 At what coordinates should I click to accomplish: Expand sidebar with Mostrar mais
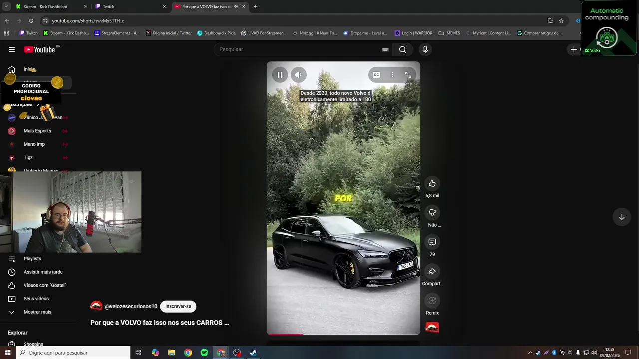pos(37,312)
